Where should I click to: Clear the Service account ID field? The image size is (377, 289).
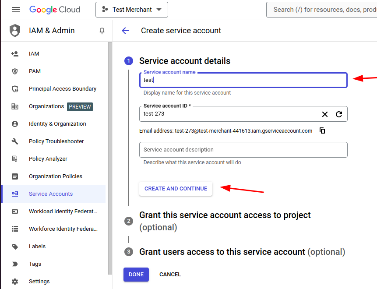pos(325,114)
